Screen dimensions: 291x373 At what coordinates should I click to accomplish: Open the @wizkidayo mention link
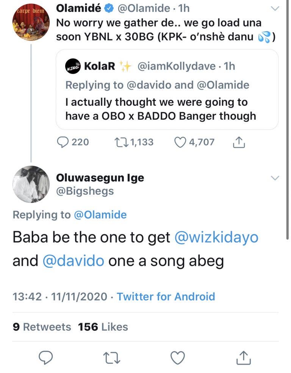coord(216,238)
